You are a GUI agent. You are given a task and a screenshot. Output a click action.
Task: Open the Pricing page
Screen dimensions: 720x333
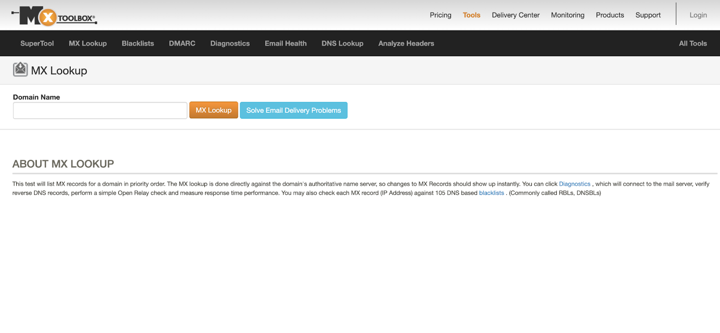tap(441, 15)
